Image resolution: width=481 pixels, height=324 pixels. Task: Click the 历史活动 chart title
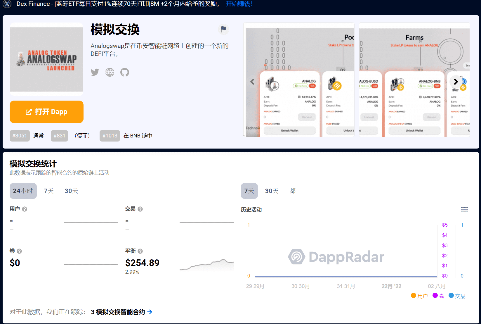(251, 210)
